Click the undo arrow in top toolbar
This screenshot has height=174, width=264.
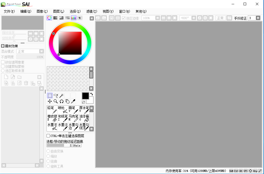(x=98, y=18)
